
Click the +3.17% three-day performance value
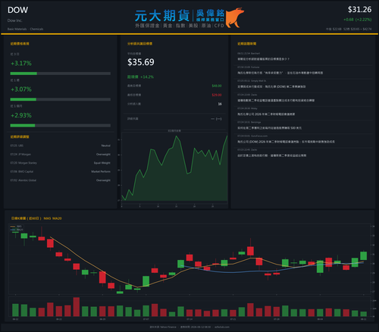(21, 63)
